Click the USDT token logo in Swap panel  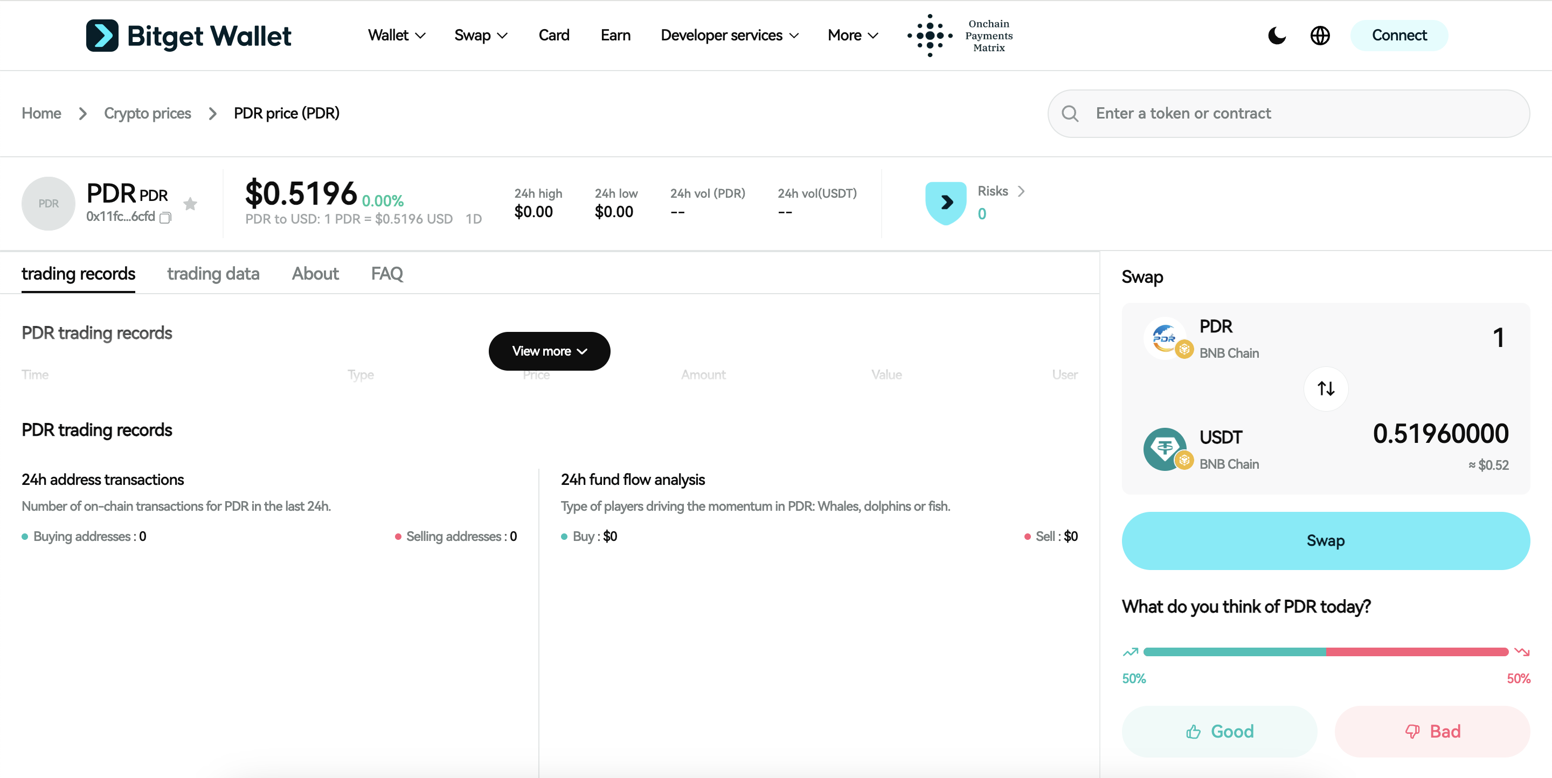click(1165, 449)
